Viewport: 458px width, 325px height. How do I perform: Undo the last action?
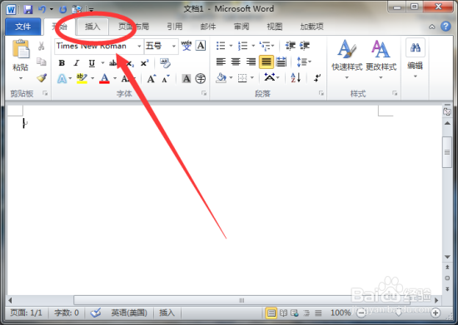pyautogui.click(x=42, y=9)
